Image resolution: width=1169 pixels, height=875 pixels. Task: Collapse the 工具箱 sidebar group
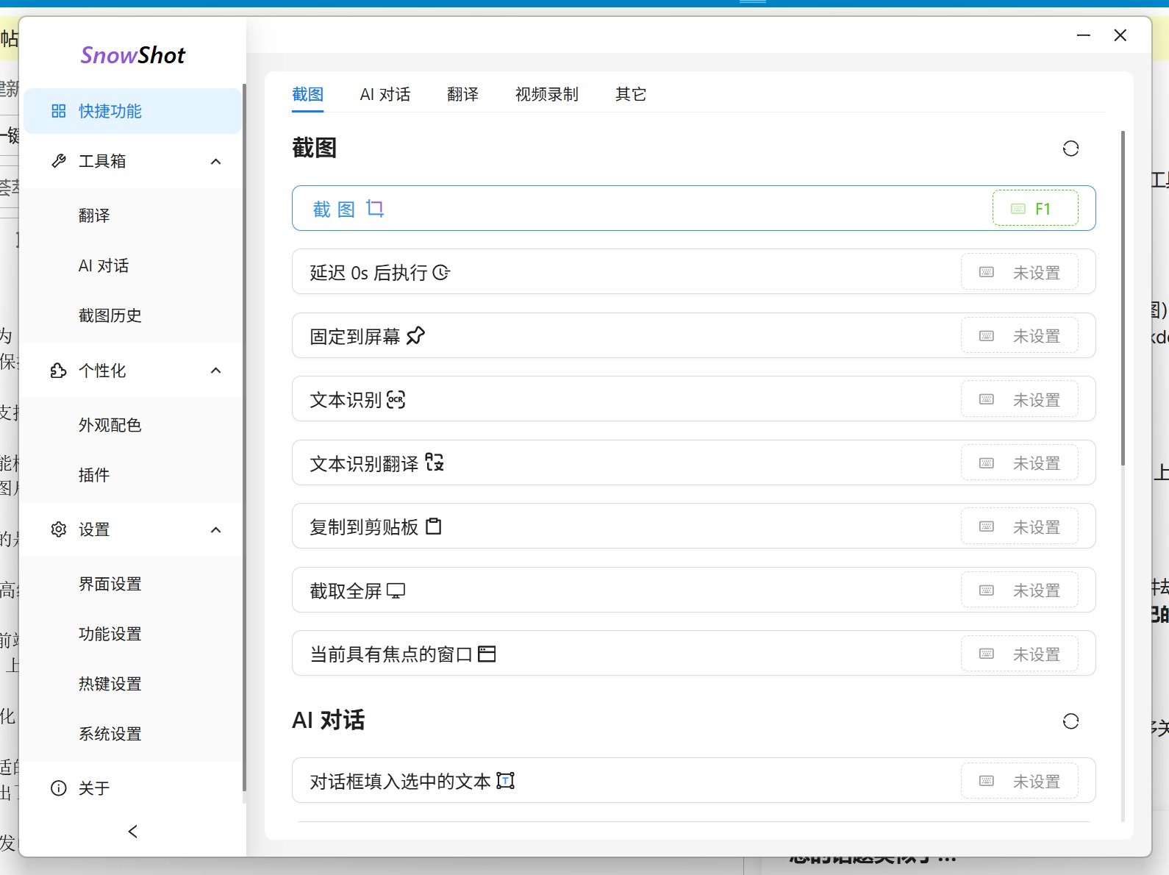[x=215, y=161]
